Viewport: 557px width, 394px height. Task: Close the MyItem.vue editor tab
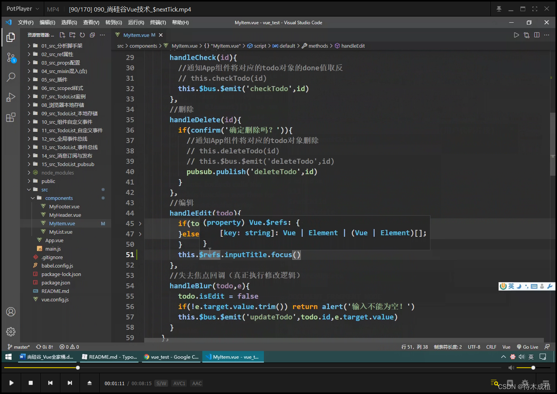point(161,35)
